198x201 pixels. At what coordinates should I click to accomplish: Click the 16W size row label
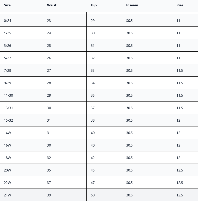(x=7, y=145)
